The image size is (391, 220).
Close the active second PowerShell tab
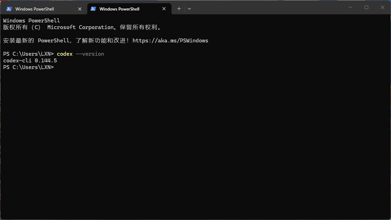point(164,9)
